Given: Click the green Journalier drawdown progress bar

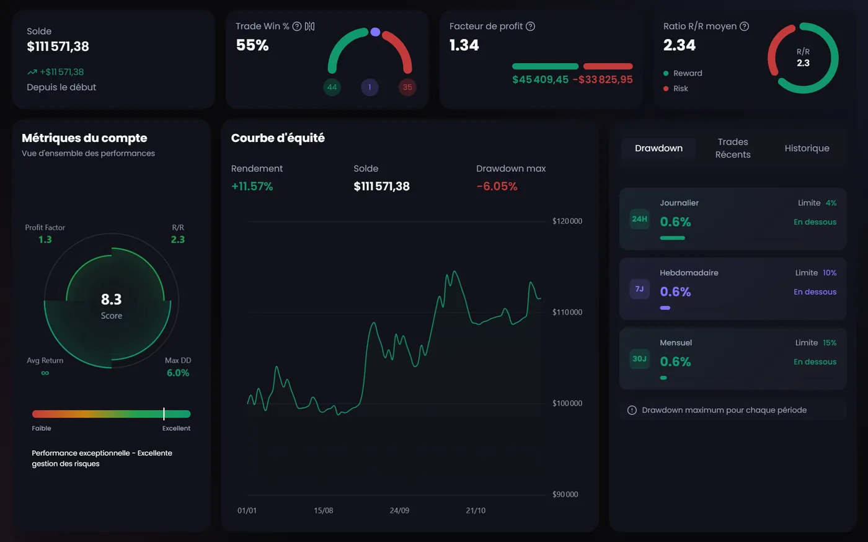Looking at the screenshot, I should [672, 238].
